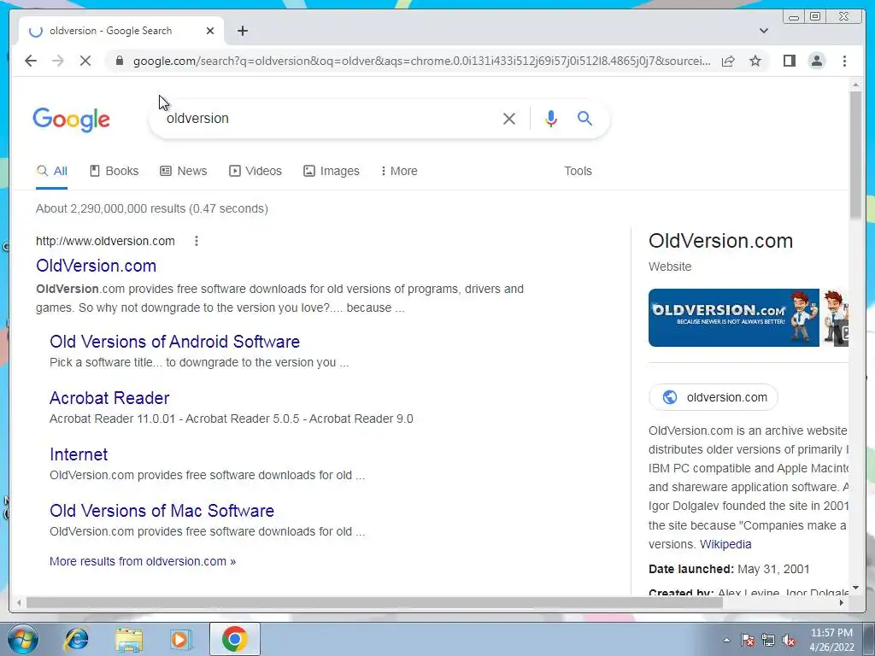Open the Wikipedia link in knowledge panel
The width and height of the screenshot is (875, 656).
[x=725, y=544]
